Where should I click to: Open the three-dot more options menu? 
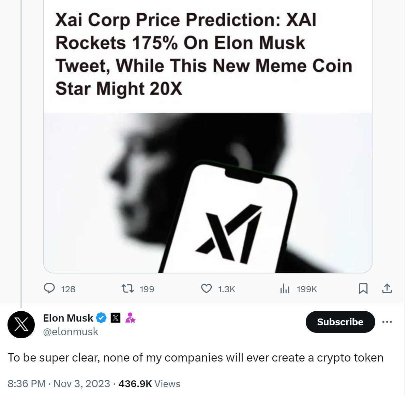click(387, 322)
